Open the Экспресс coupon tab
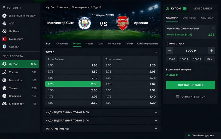 point(189,18)
